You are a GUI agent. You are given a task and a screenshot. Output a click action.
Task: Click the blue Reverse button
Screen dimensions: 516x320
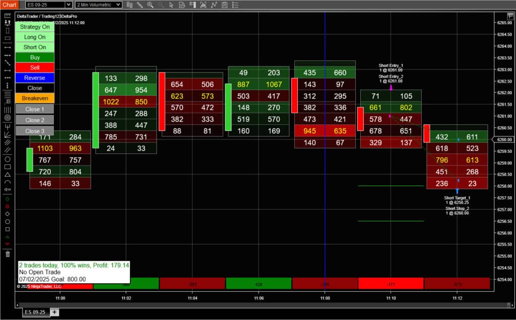pyautogui.click(x=35, y=78)
